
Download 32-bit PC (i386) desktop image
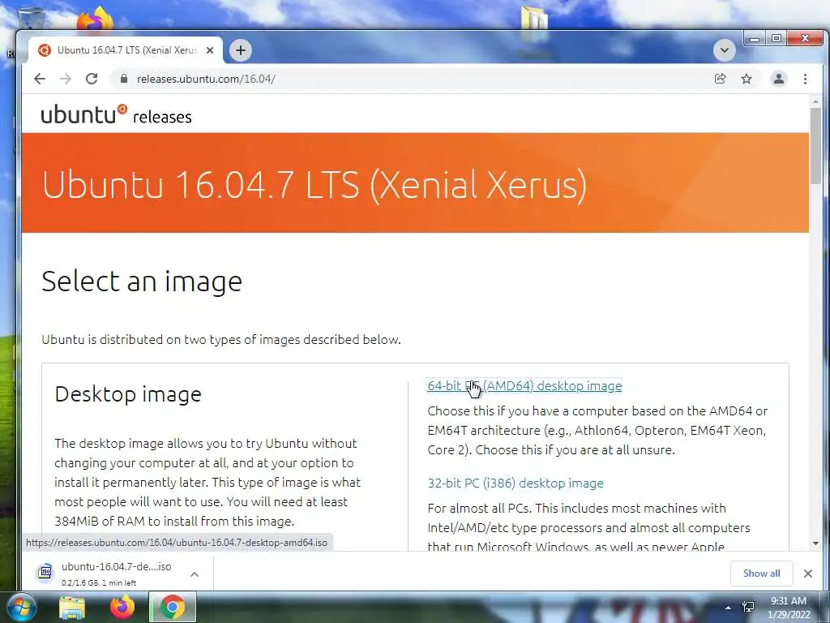pyautogui.click(x=516, y=483)
